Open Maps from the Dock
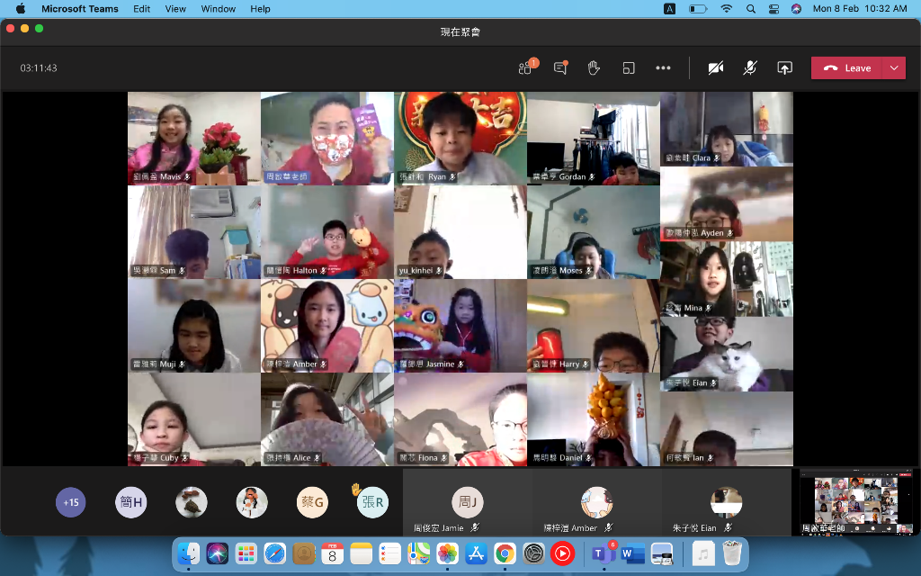Screen dimensions: 921x576 point(419,553)
